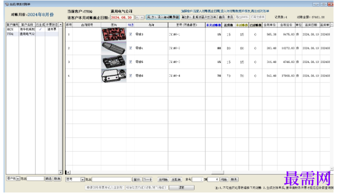
Task: Untick the selection checkbox for row 3
Action: click(130, 62)
